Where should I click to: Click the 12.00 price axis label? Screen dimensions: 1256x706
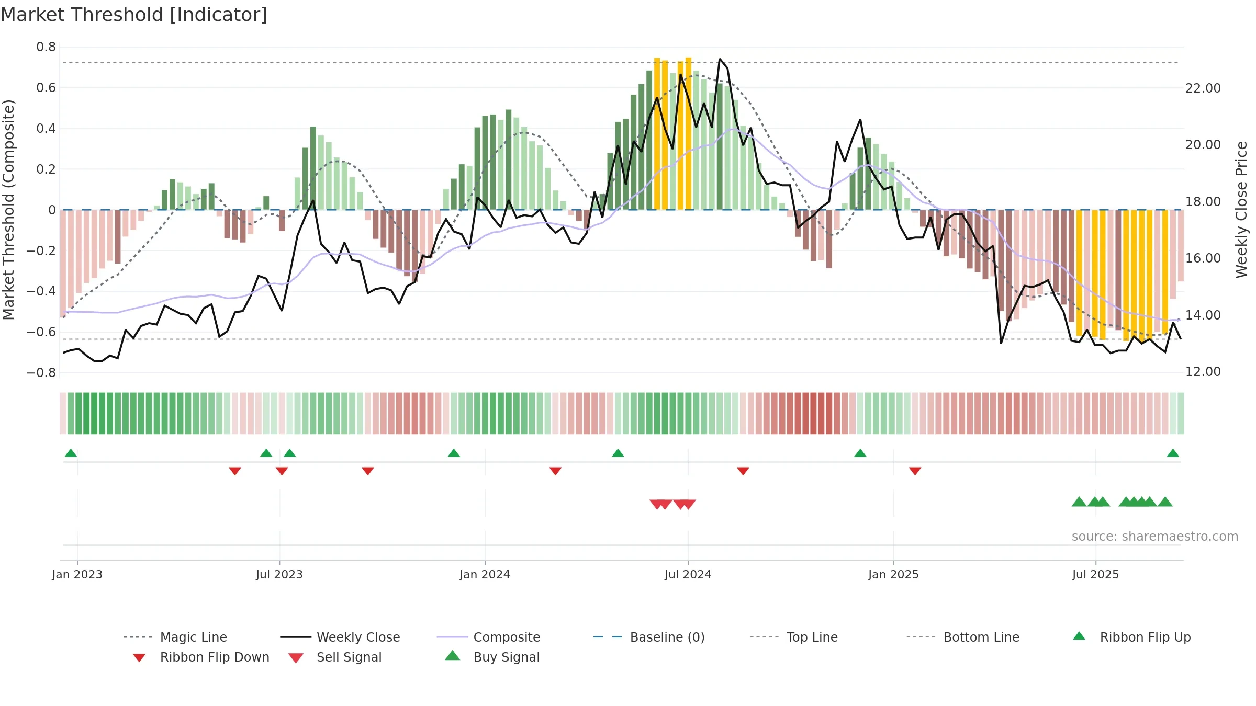[x=1203, y=371]
